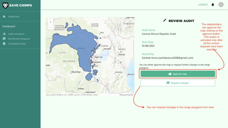Open the Dashboard home icon
The width and height of the screenshot is (228, 128).
point(4,17)
